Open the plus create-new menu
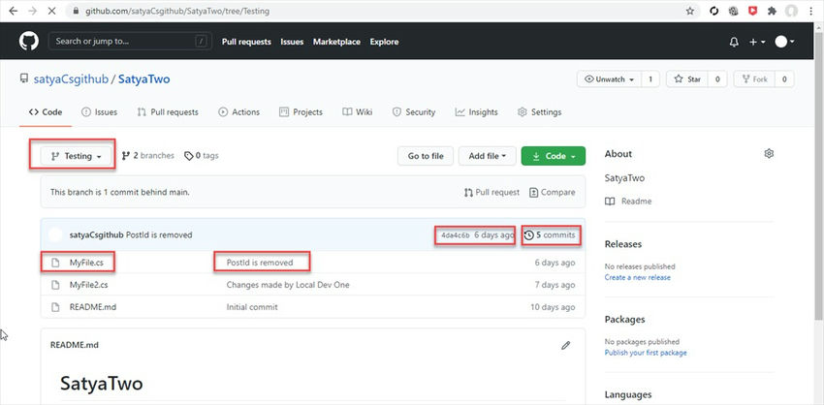 (757, 42)
